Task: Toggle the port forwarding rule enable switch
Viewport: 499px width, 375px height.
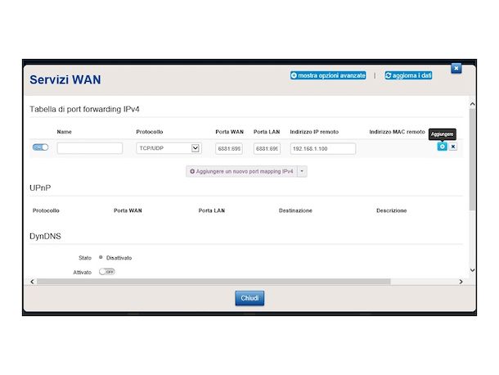Action: point(40,147)
